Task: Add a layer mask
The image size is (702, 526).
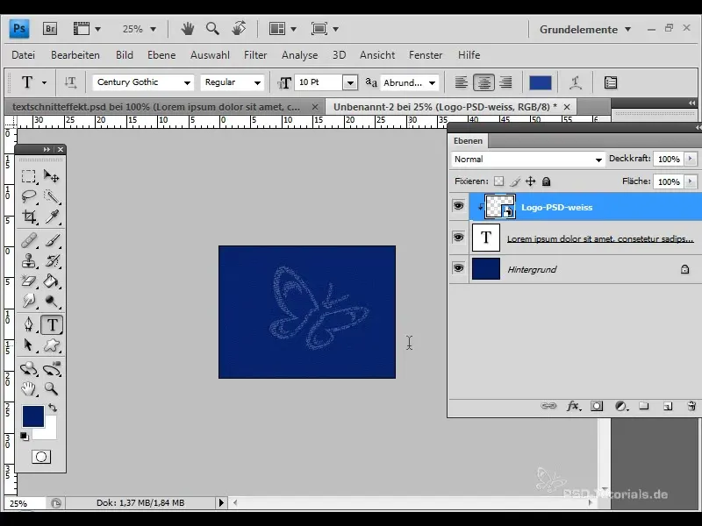Action: click(x=597, y=406)
